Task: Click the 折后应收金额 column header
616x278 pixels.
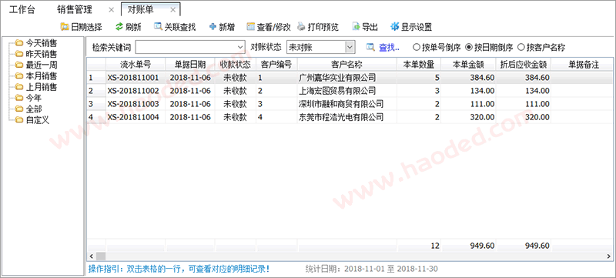Action: (524, 64)
